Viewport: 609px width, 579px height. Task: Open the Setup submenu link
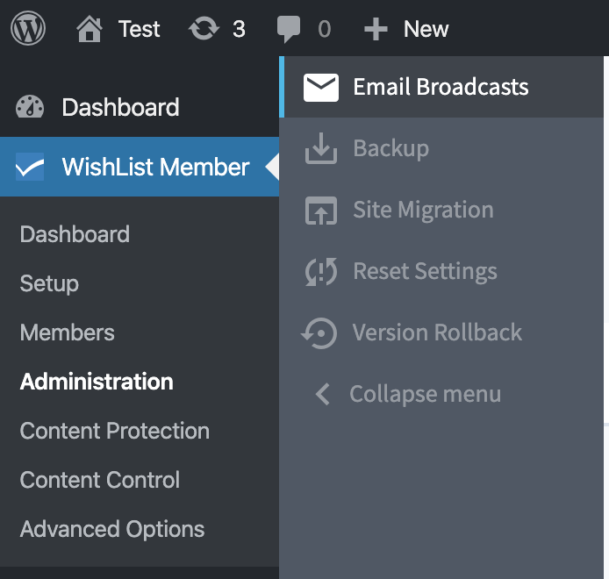point(49,283)
